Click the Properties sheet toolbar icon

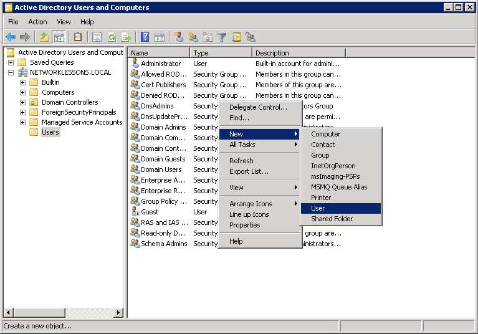click(x=97, y=37)
